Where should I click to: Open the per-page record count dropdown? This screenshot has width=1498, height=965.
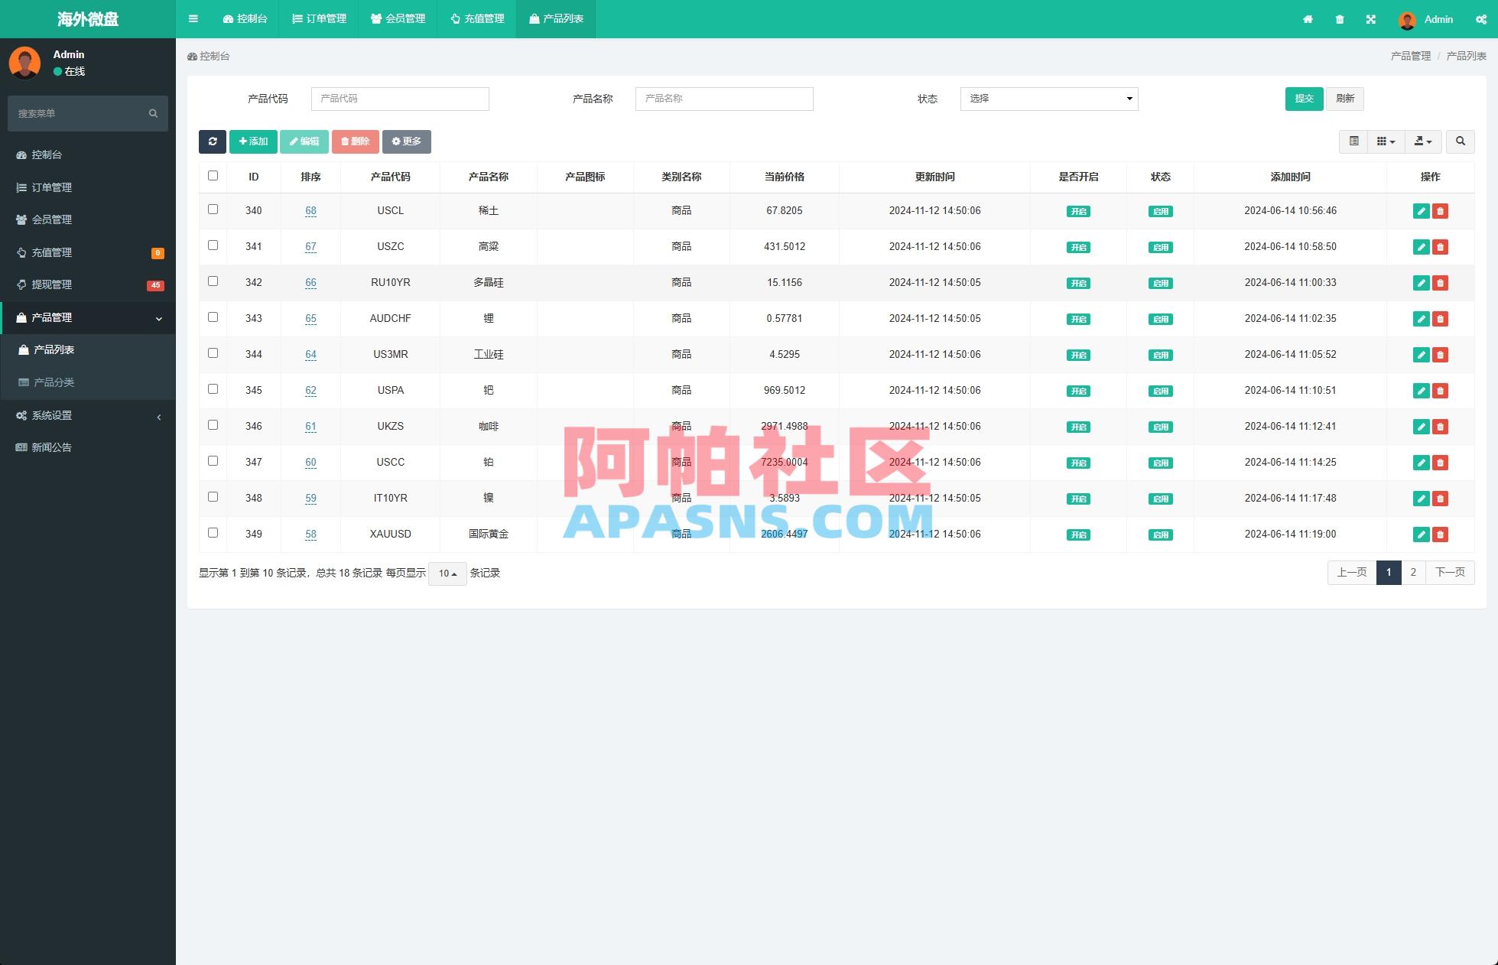pos(447,573)
